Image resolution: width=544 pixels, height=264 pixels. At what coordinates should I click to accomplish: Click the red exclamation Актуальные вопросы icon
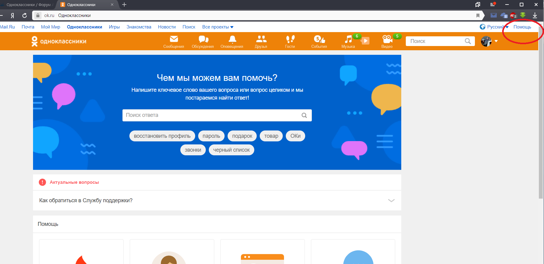42,182
